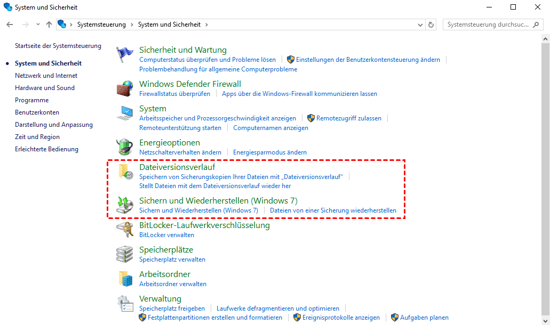Refresh the Control Panel view
The width and height of the screenshot is (550, 325).
click(x=431, y=25)
